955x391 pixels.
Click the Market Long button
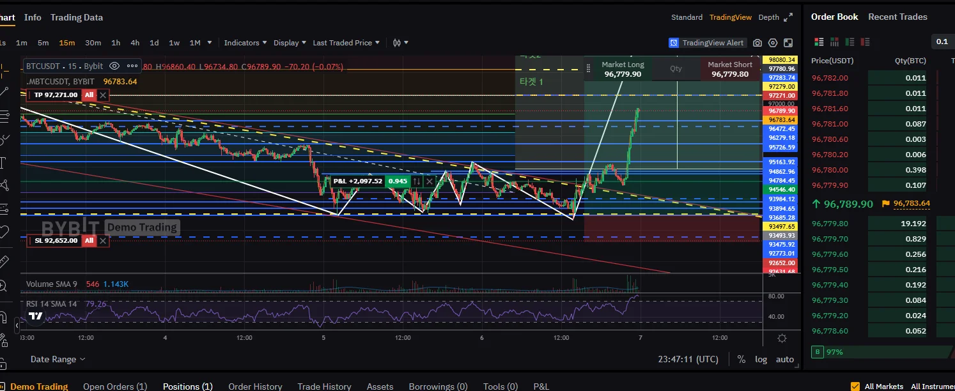coord(623,69)
